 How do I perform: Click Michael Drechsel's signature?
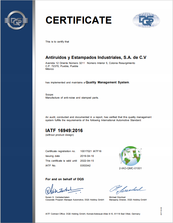[128, 189]
